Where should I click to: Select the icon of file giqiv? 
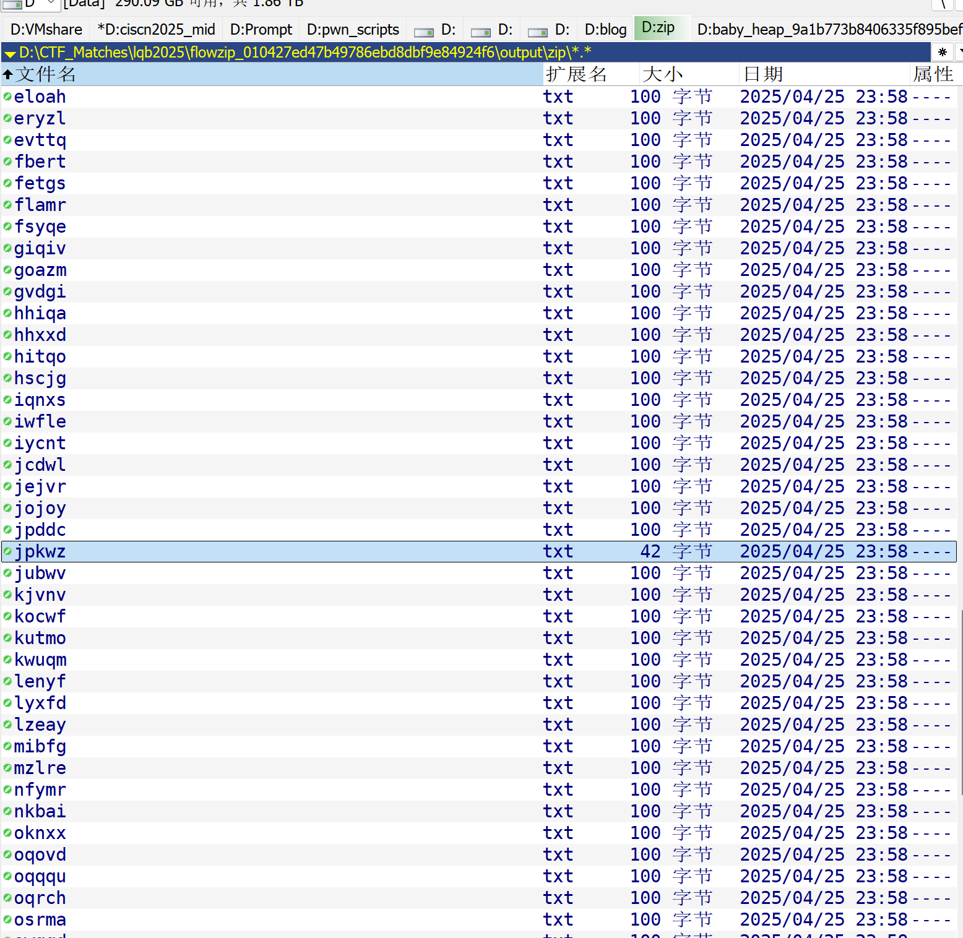7,248
